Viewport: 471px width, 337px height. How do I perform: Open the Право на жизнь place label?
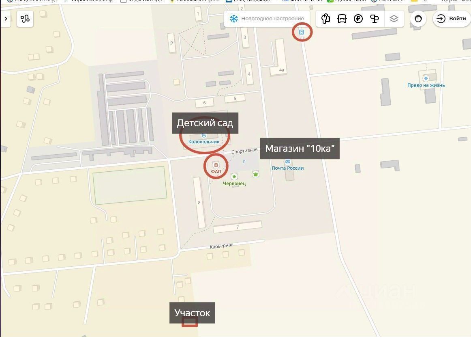coord(426,85)
